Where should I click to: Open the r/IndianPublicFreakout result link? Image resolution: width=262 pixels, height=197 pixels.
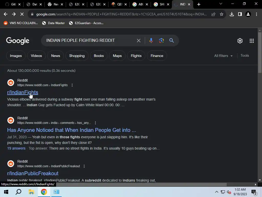click(x=33, y=173)
